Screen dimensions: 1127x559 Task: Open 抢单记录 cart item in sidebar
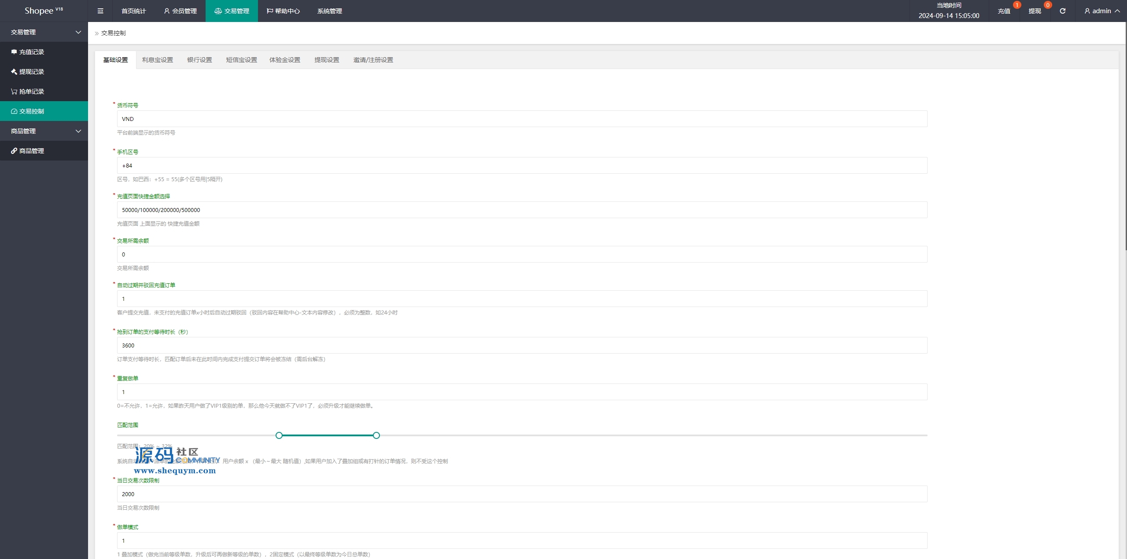tap(32, 91)
